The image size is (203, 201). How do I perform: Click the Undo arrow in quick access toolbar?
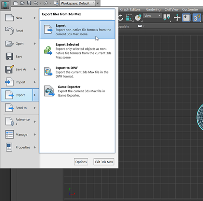point(36,3)
